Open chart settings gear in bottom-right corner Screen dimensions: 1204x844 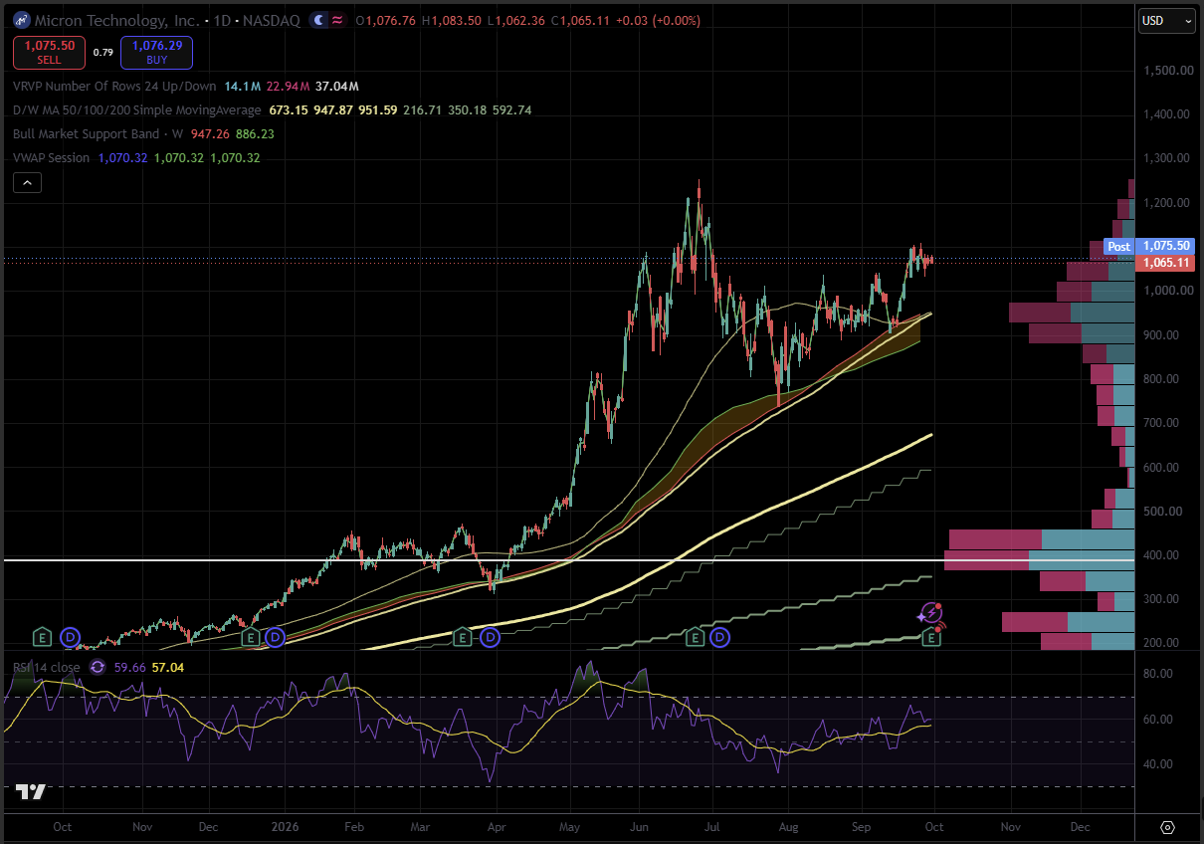(x=1167, y=827)
